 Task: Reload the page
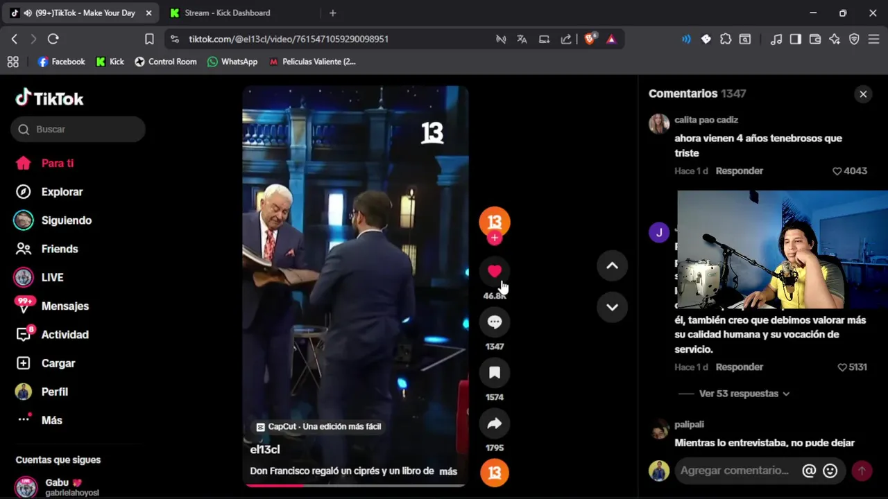[53, 39]
